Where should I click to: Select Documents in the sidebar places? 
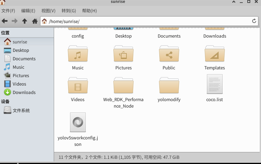tap(27, 59)
